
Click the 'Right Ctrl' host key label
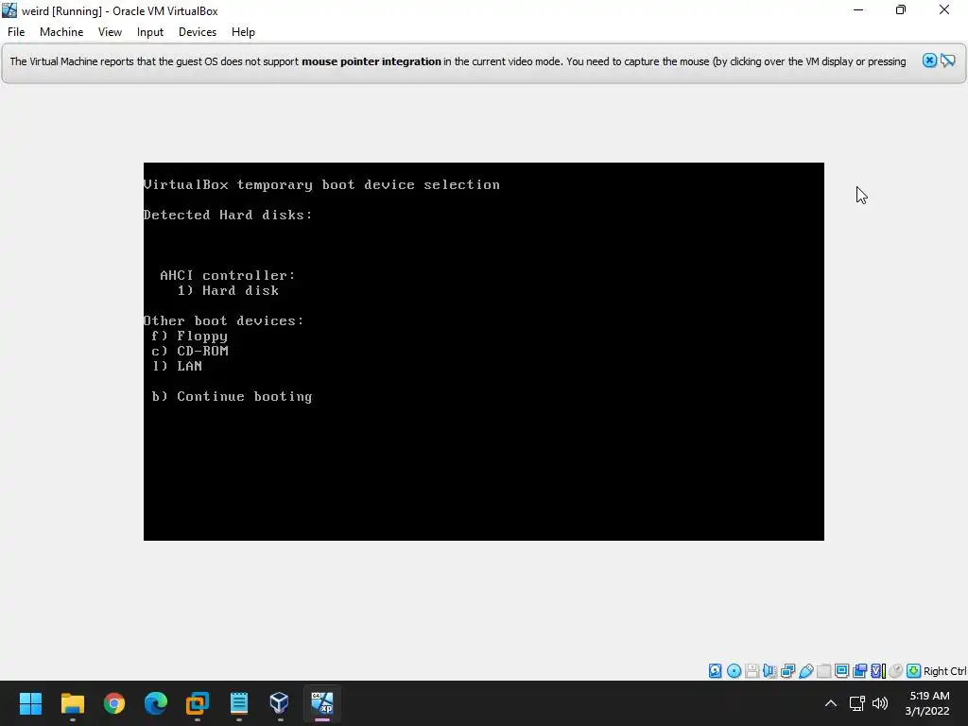tap(945, 671)
